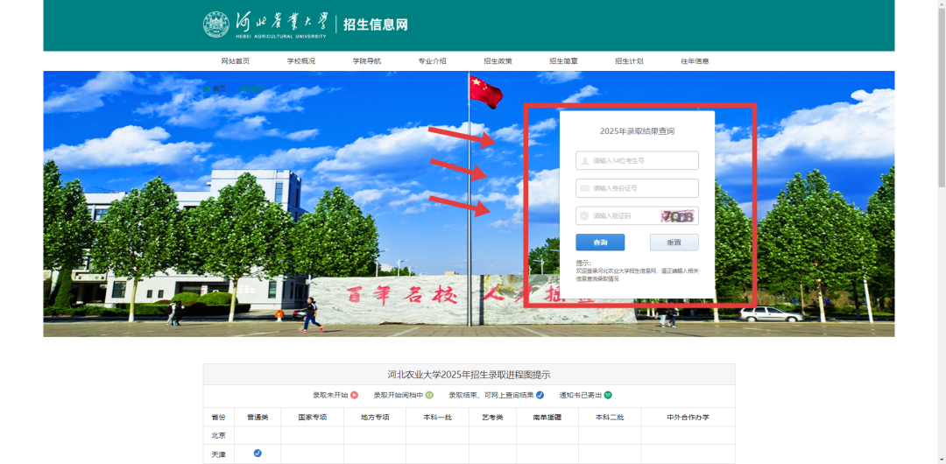The width and height of the screenshot is (946, 464).
Task: Click the 北京 row label
Action: [218, 435]
